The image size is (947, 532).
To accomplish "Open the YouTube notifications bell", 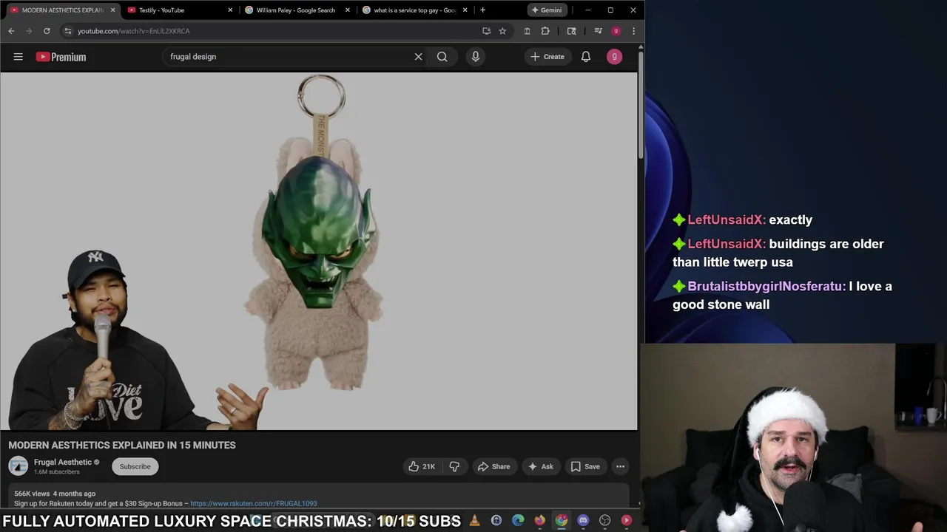I will click(x=586, y=57).
